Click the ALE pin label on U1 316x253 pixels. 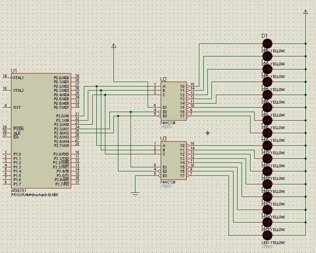click(17, 133)
